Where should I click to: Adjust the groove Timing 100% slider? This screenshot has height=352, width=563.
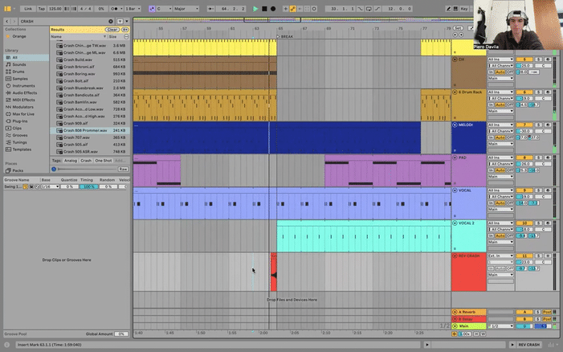(88, 186)
